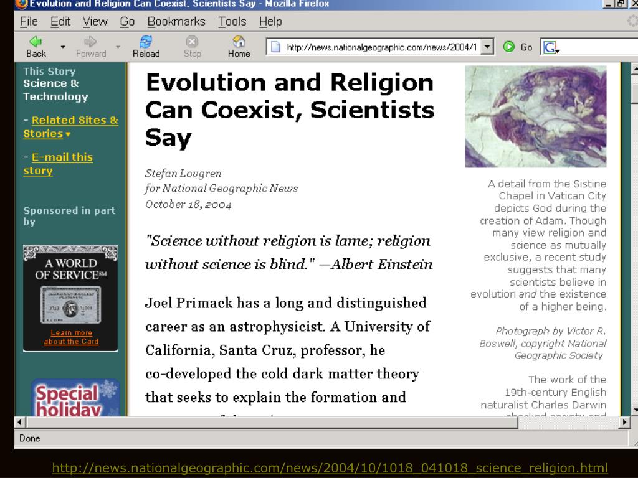Click the Back arrow icon
Viewport: 638px width, 478px height.
click(x=36, y=42)
